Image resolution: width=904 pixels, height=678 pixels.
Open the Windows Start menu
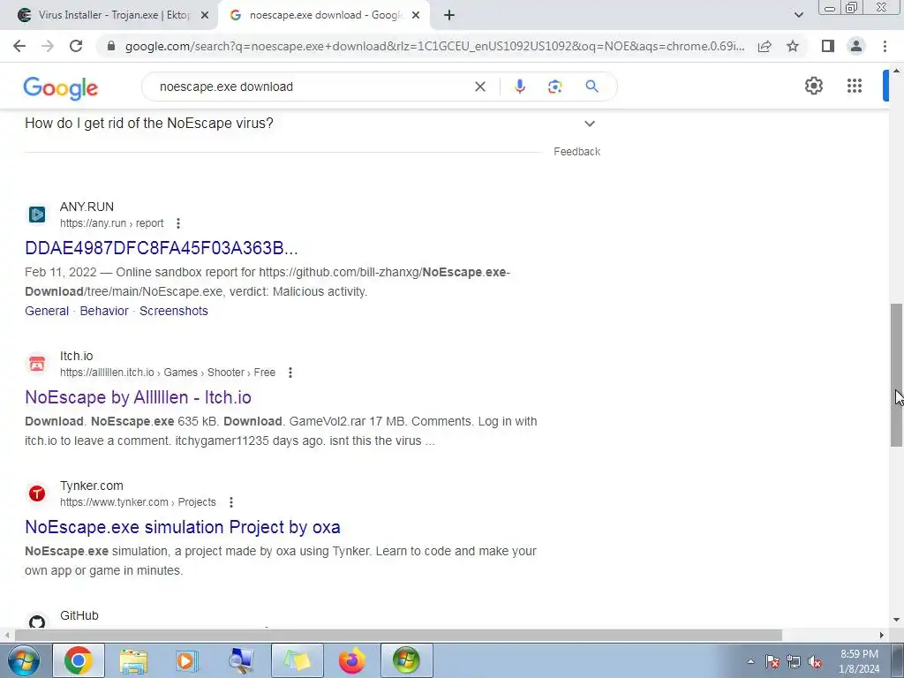(x=24, y=660)
